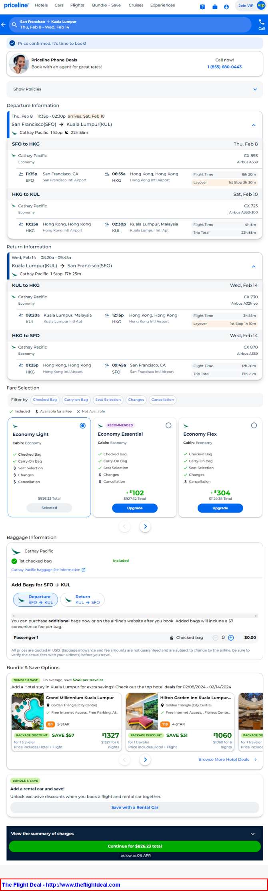Increase checked bag count with plus
Image resolution: width=268 pixels, height=891 pixels.
tap(231, 638)
